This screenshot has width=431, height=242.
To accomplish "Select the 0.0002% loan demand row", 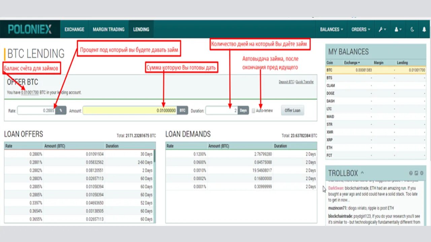I will click(241, 178).
